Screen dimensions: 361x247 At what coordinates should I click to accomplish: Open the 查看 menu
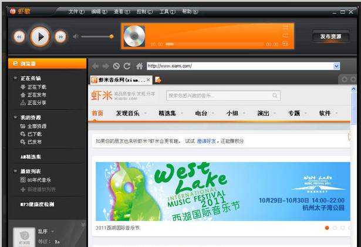click(x=122, y=12)
